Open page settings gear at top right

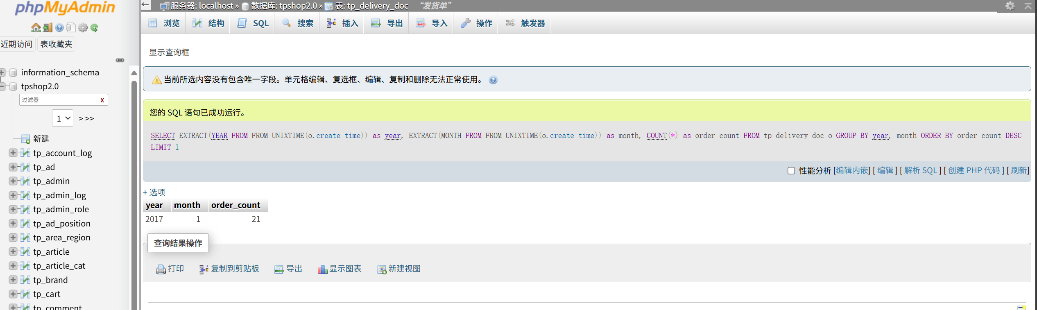[1010, 6]
